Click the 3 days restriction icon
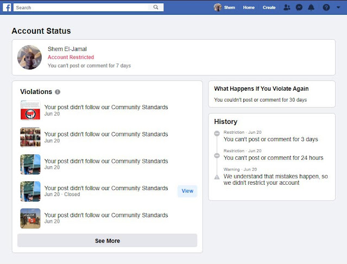 tap(217, 134)
